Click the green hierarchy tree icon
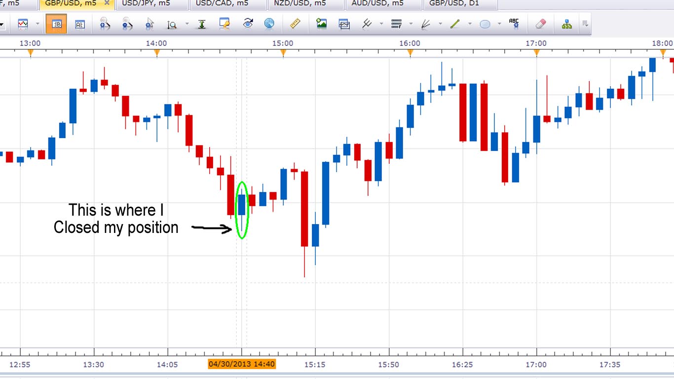The height and width of the screenshot is (379, 674). coord(567,24)
